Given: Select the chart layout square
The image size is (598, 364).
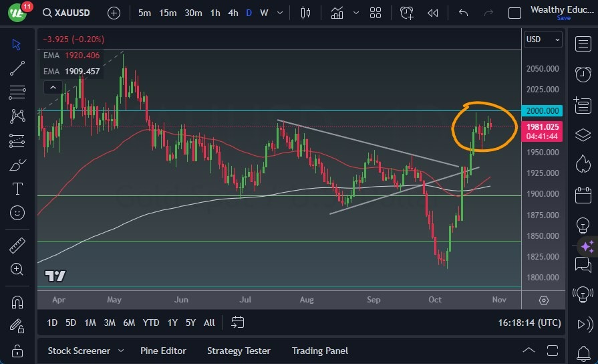Looking at the screenshot, I should tap(514, 13).
